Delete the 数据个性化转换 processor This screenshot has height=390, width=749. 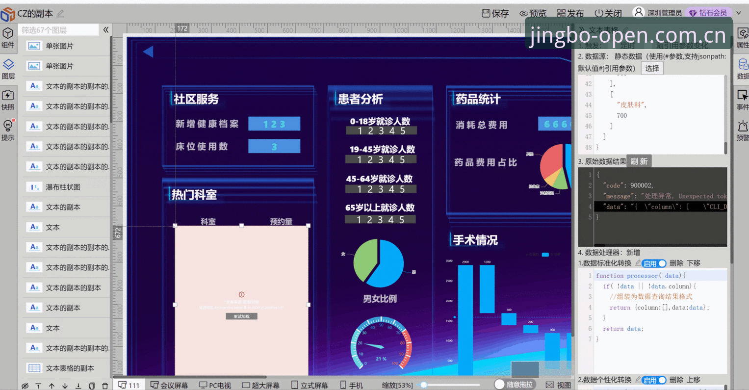[676, 380]
